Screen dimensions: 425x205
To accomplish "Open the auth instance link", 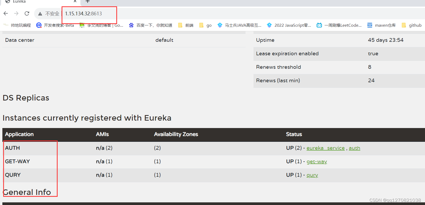I will pos(354,148).
